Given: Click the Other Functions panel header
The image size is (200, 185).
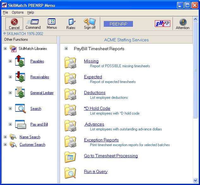Looking at the screenshot, I should [29, 40].
